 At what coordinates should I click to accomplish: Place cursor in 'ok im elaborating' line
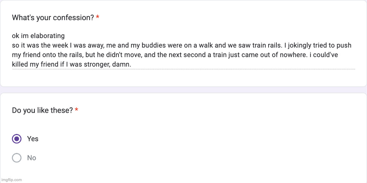38,36
